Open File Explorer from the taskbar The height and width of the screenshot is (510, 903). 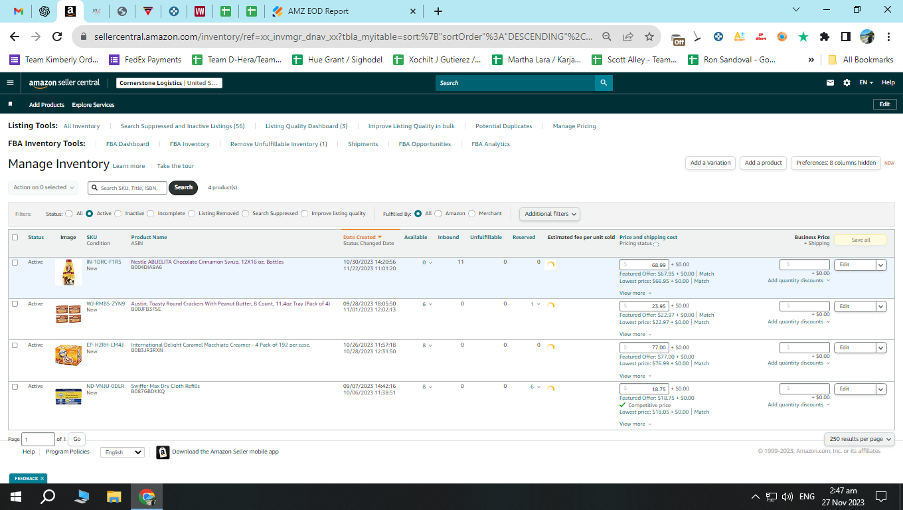[114, 497]
